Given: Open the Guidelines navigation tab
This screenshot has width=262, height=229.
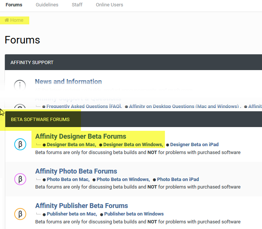Looking at the screenshot, I should (x=47, y=5).
